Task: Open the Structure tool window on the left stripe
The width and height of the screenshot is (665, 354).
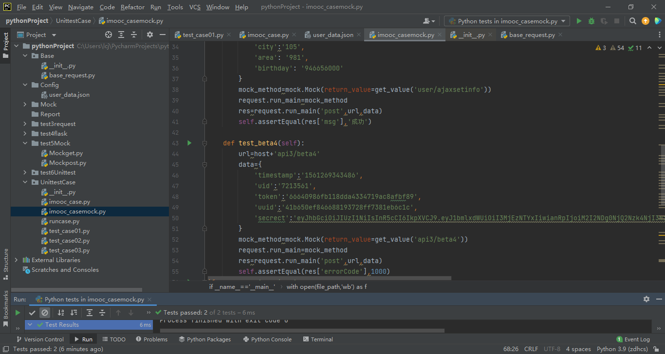Action: pyautogui.click(x=6, y=264)
